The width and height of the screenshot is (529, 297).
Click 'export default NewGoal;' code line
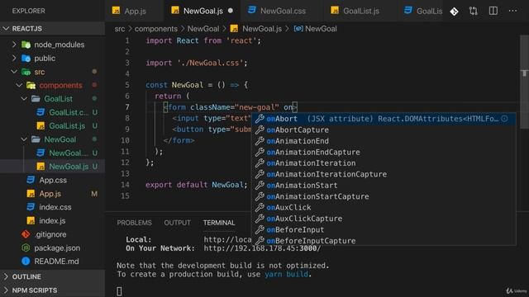[x=197, y=185]
